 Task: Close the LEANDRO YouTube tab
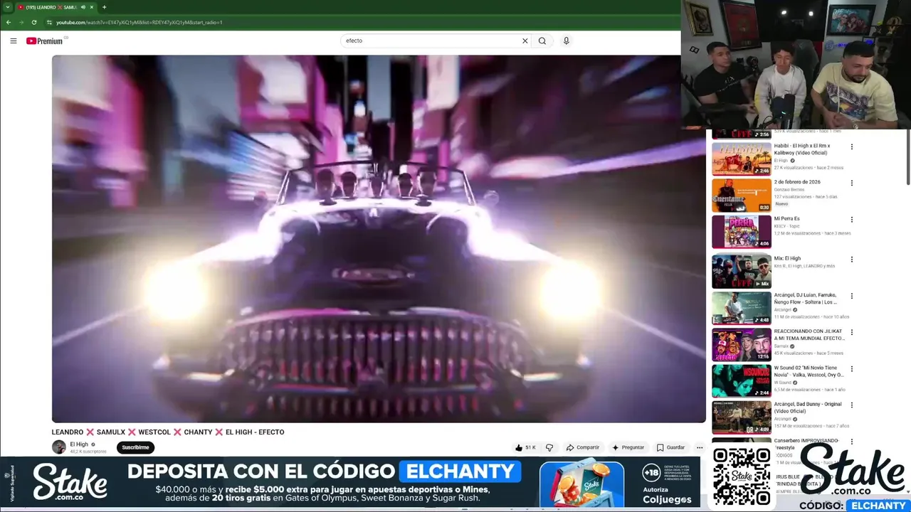click(92, 7)
